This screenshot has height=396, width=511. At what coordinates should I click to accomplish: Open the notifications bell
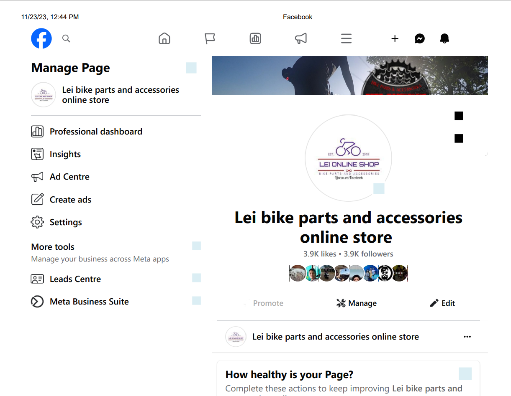[444, 38]
